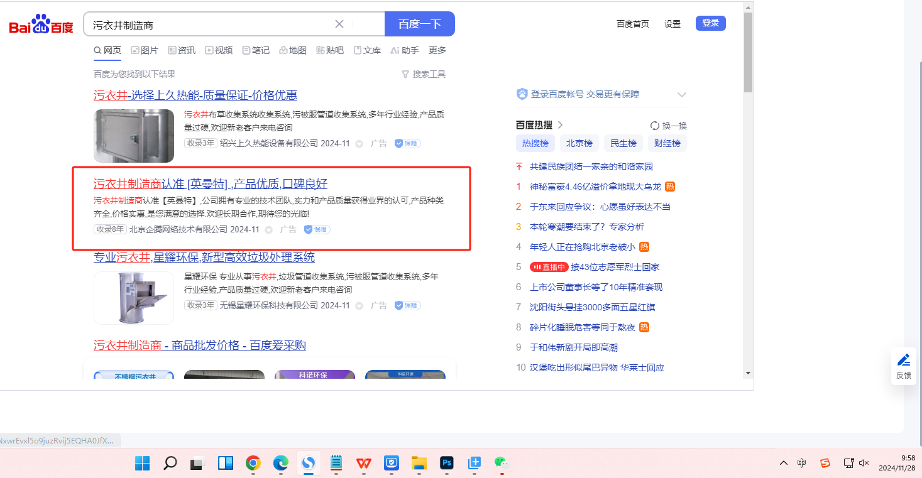The height and width of the screenshot is (478, 922).
Task: Launch Google Chrome from the taskbar
Action: point(253,464)
